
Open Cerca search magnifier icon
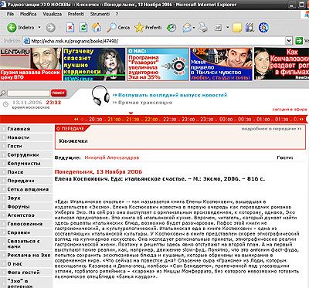111,28
